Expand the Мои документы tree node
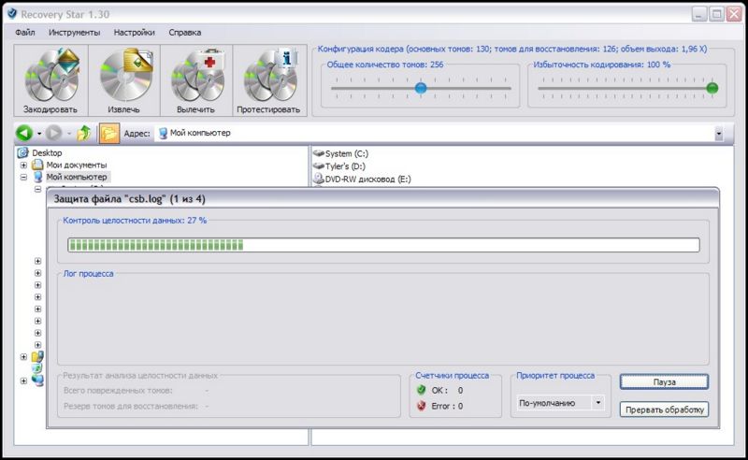 (23, 165)
